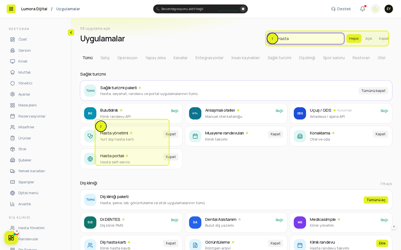Click the app search field containing Hasta

(x=305, y=39)
